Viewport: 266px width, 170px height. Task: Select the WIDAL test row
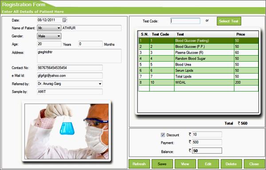click(198, 82)
